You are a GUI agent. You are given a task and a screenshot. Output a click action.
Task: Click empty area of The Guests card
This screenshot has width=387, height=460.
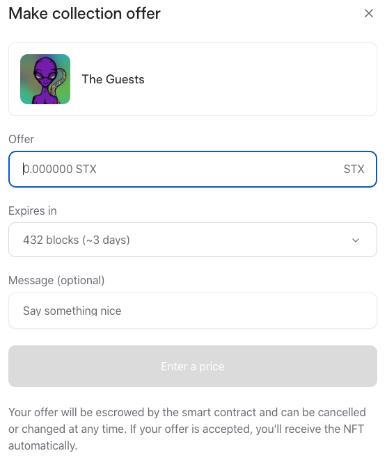259,79
